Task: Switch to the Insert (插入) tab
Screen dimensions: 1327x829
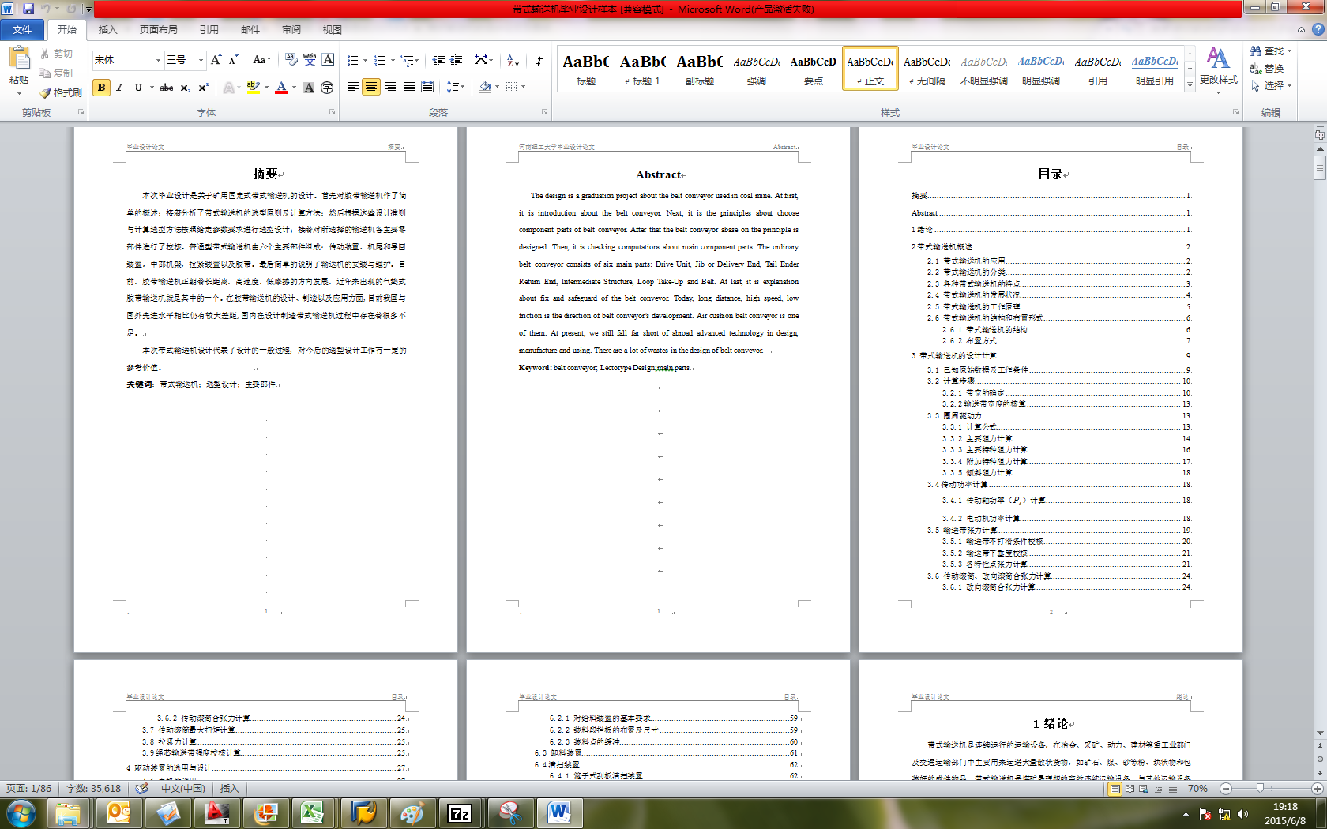Action: click(107, 29)
